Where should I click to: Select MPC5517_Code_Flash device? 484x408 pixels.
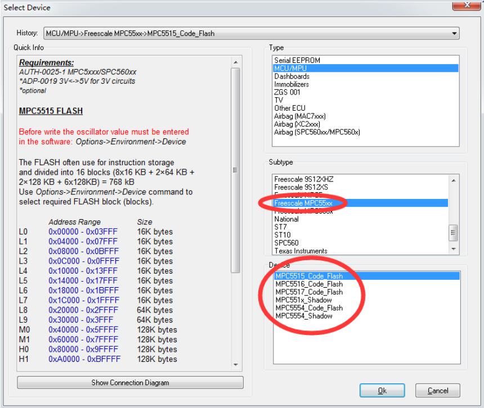(x=367, y=292)
